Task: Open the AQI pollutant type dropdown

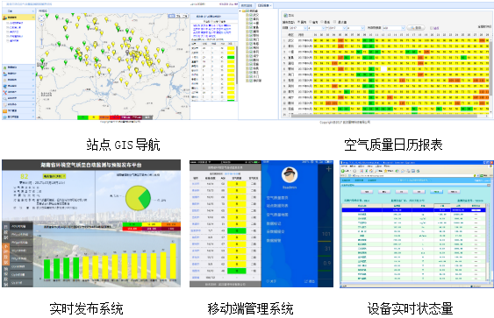Action: tap(393, 28)
